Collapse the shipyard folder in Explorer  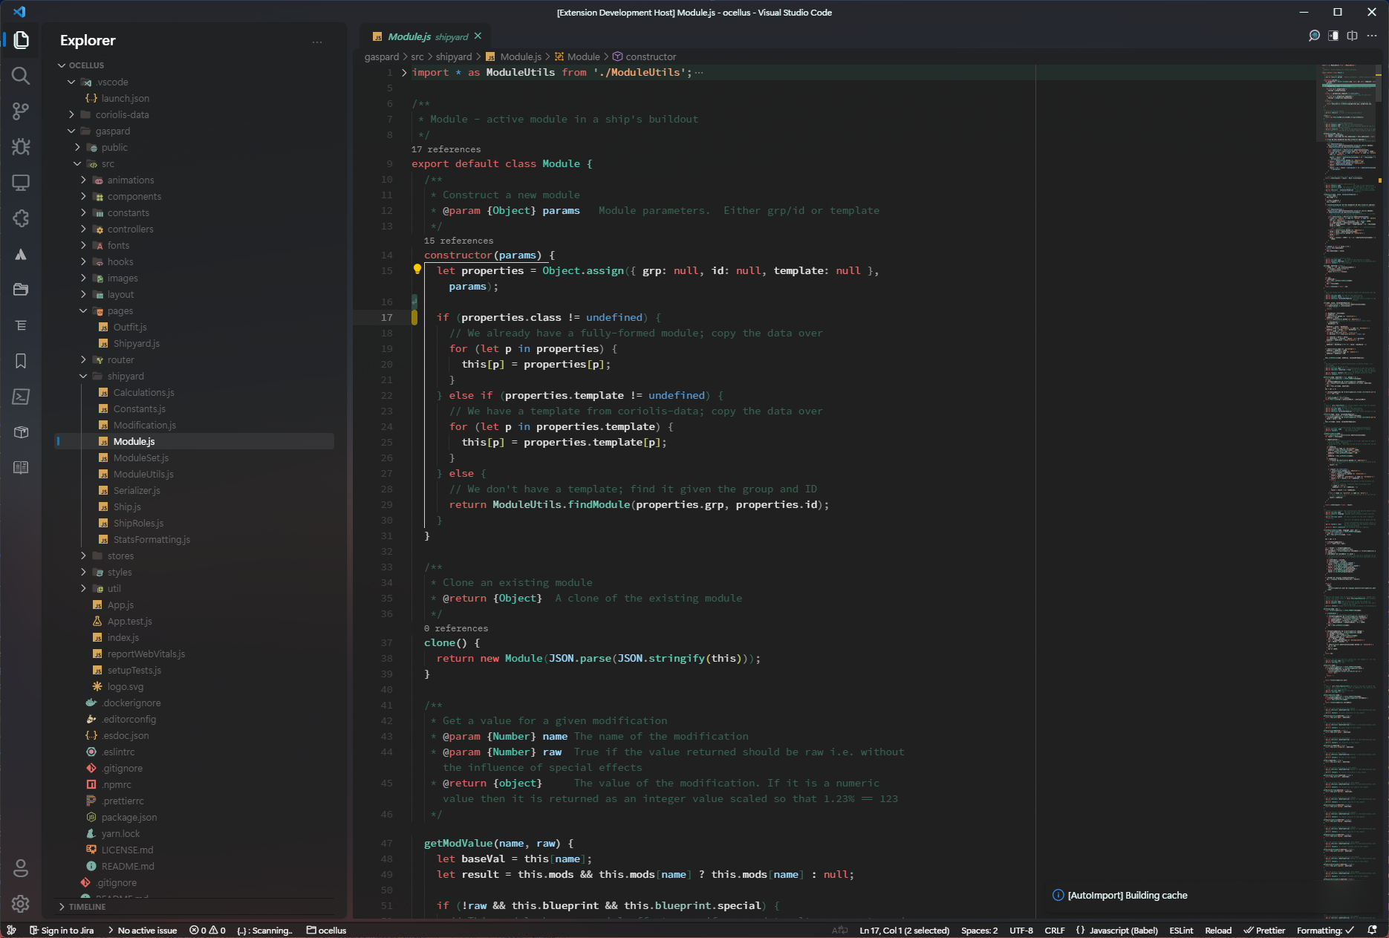coord(83,376)
